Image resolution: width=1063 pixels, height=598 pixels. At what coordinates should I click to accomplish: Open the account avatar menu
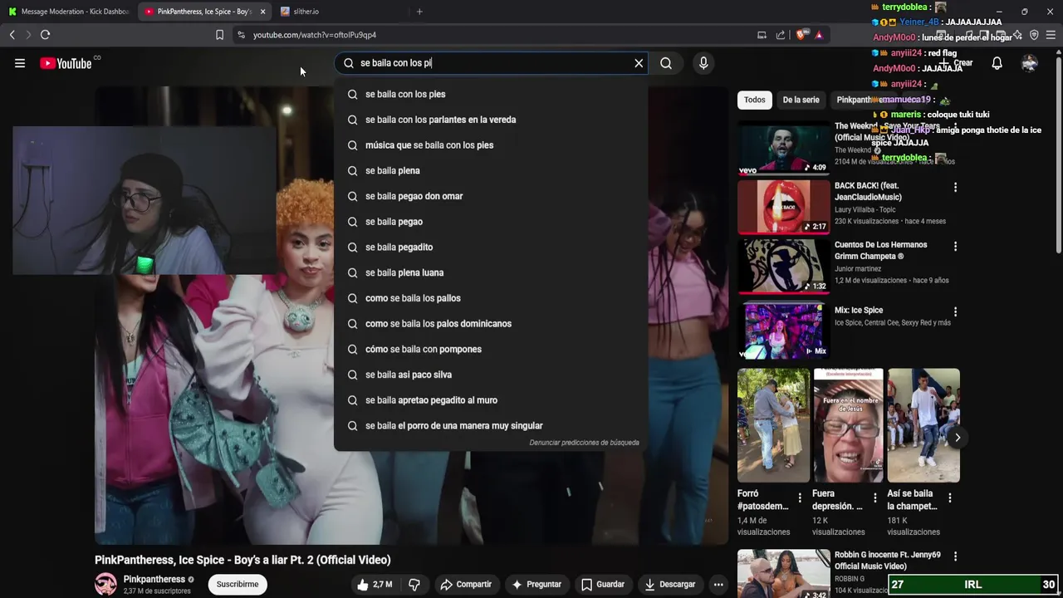1030,63
